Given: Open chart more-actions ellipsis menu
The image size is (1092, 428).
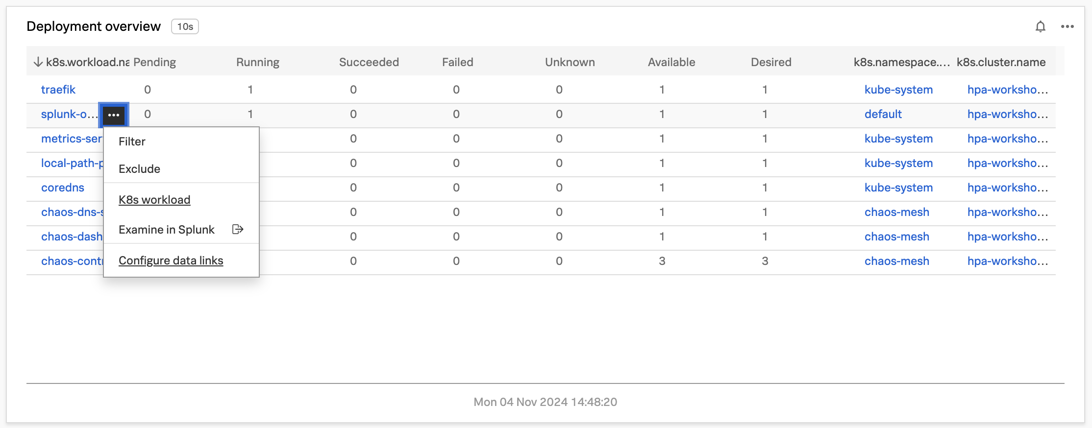Looking at the screenshot, I should (1067, 26).
